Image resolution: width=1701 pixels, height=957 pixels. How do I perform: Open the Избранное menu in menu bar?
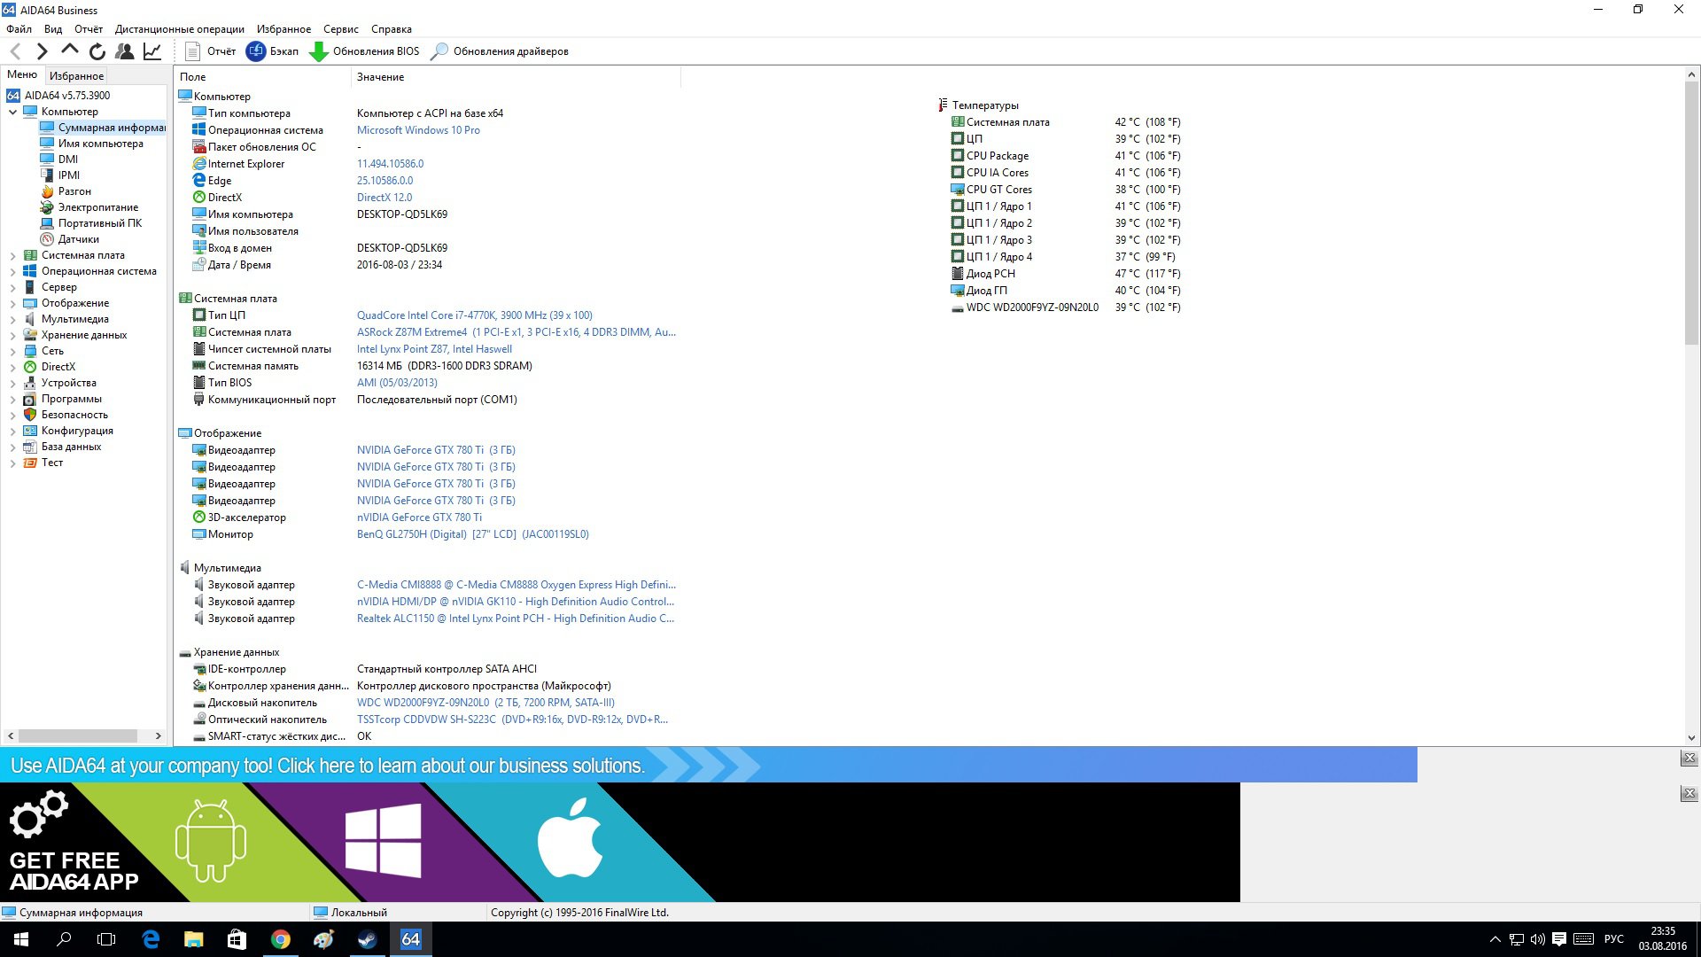283,28
